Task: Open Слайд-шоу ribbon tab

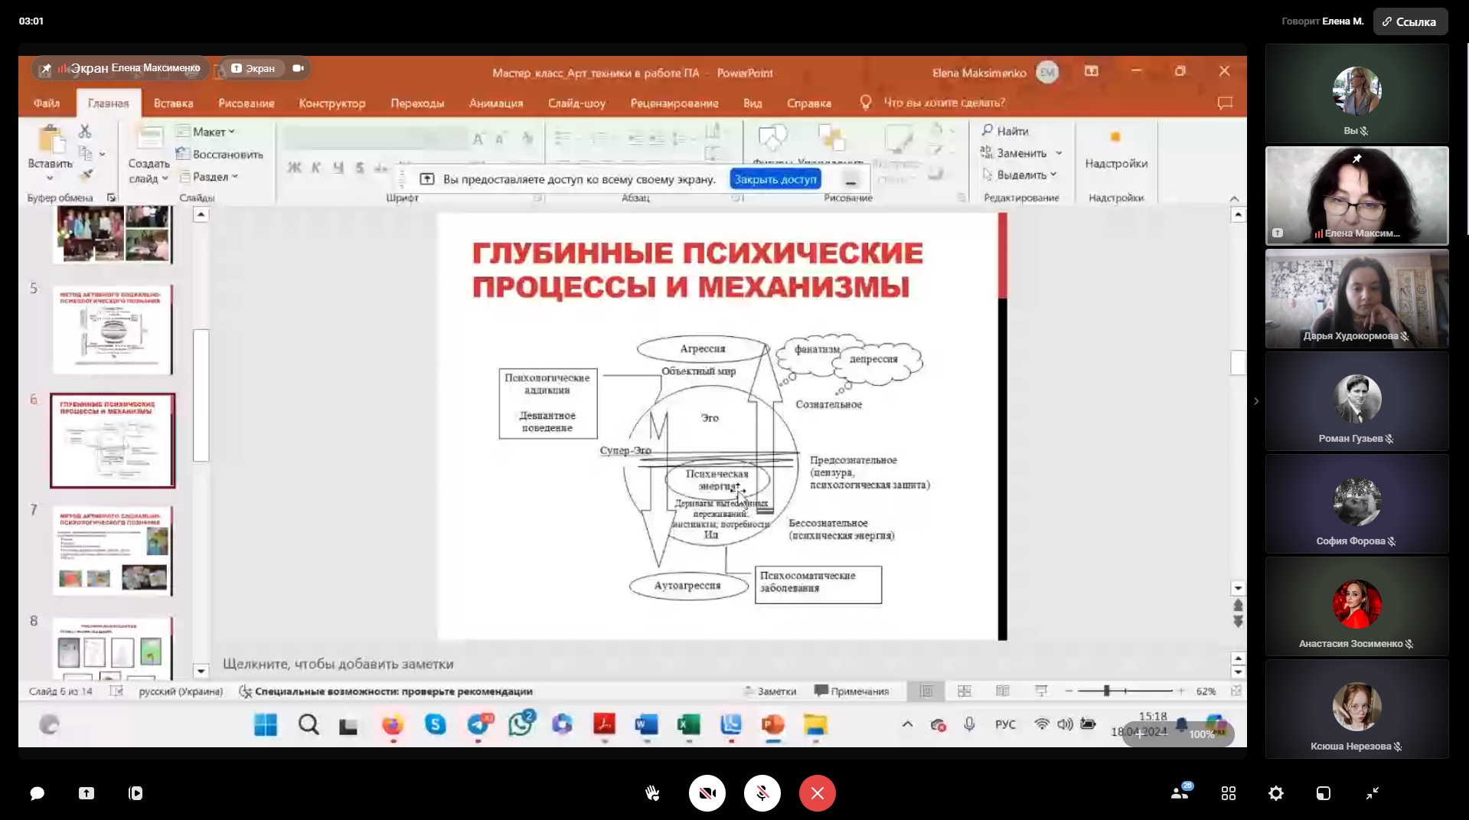Action: (x=576, y=103)
